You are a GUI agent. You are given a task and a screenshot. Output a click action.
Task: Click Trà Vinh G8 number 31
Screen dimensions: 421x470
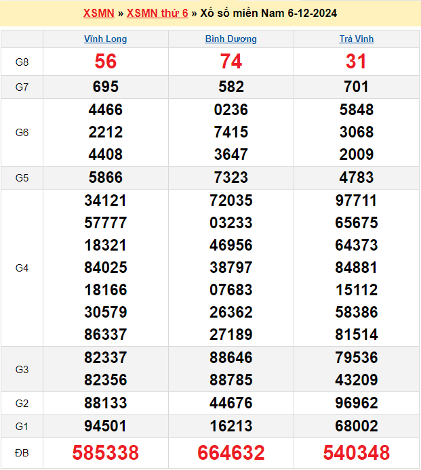coord(357,62)
